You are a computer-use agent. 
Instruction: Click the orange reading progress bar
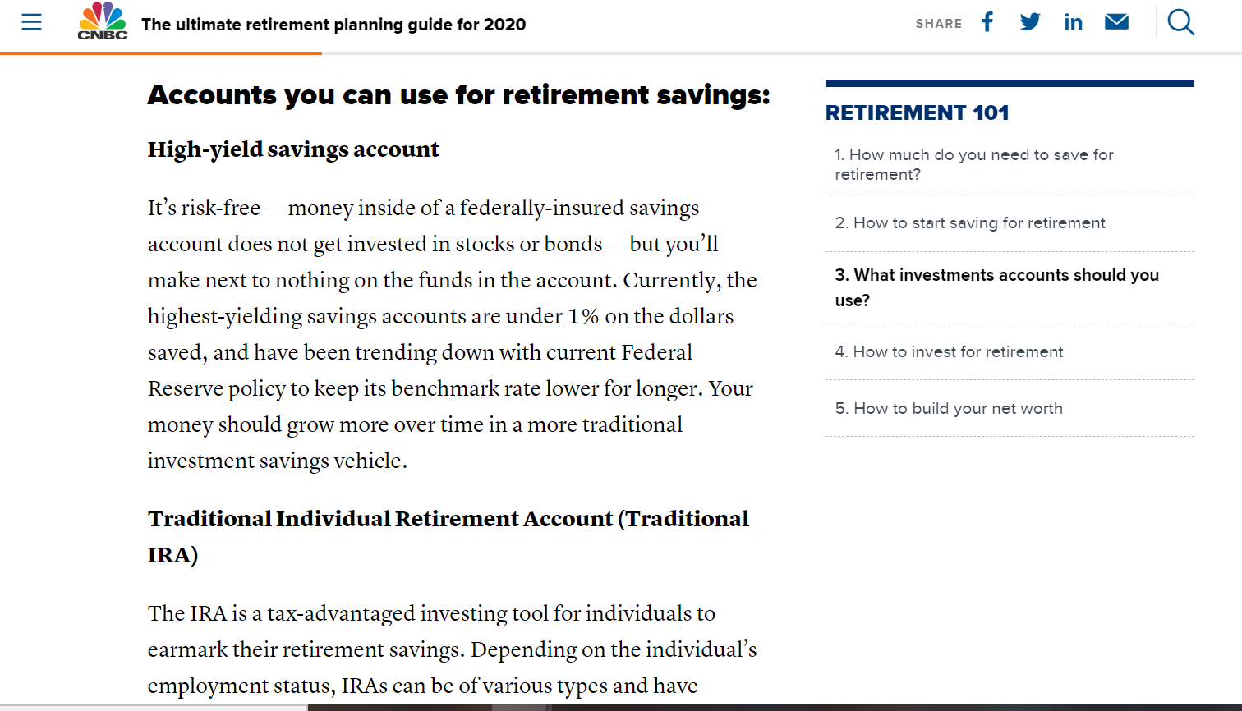tap(161, 53)
